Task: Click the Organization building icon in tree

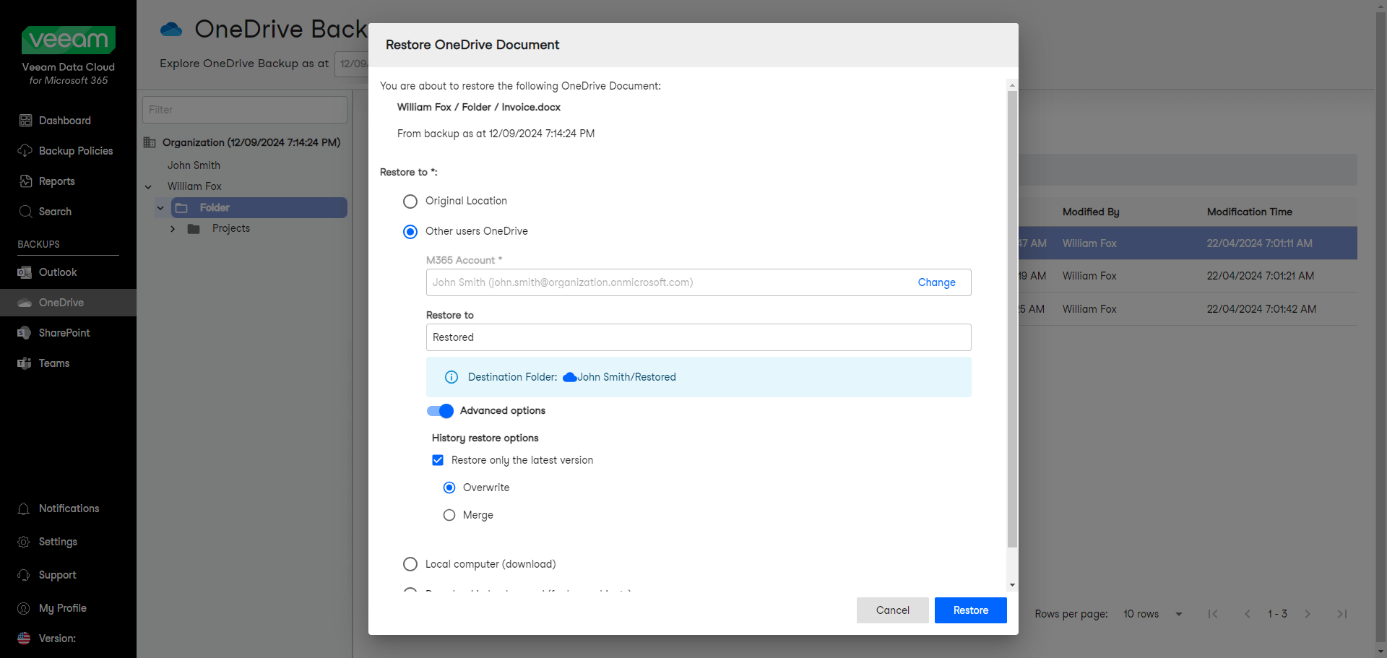Action: [x=150, y=142]
